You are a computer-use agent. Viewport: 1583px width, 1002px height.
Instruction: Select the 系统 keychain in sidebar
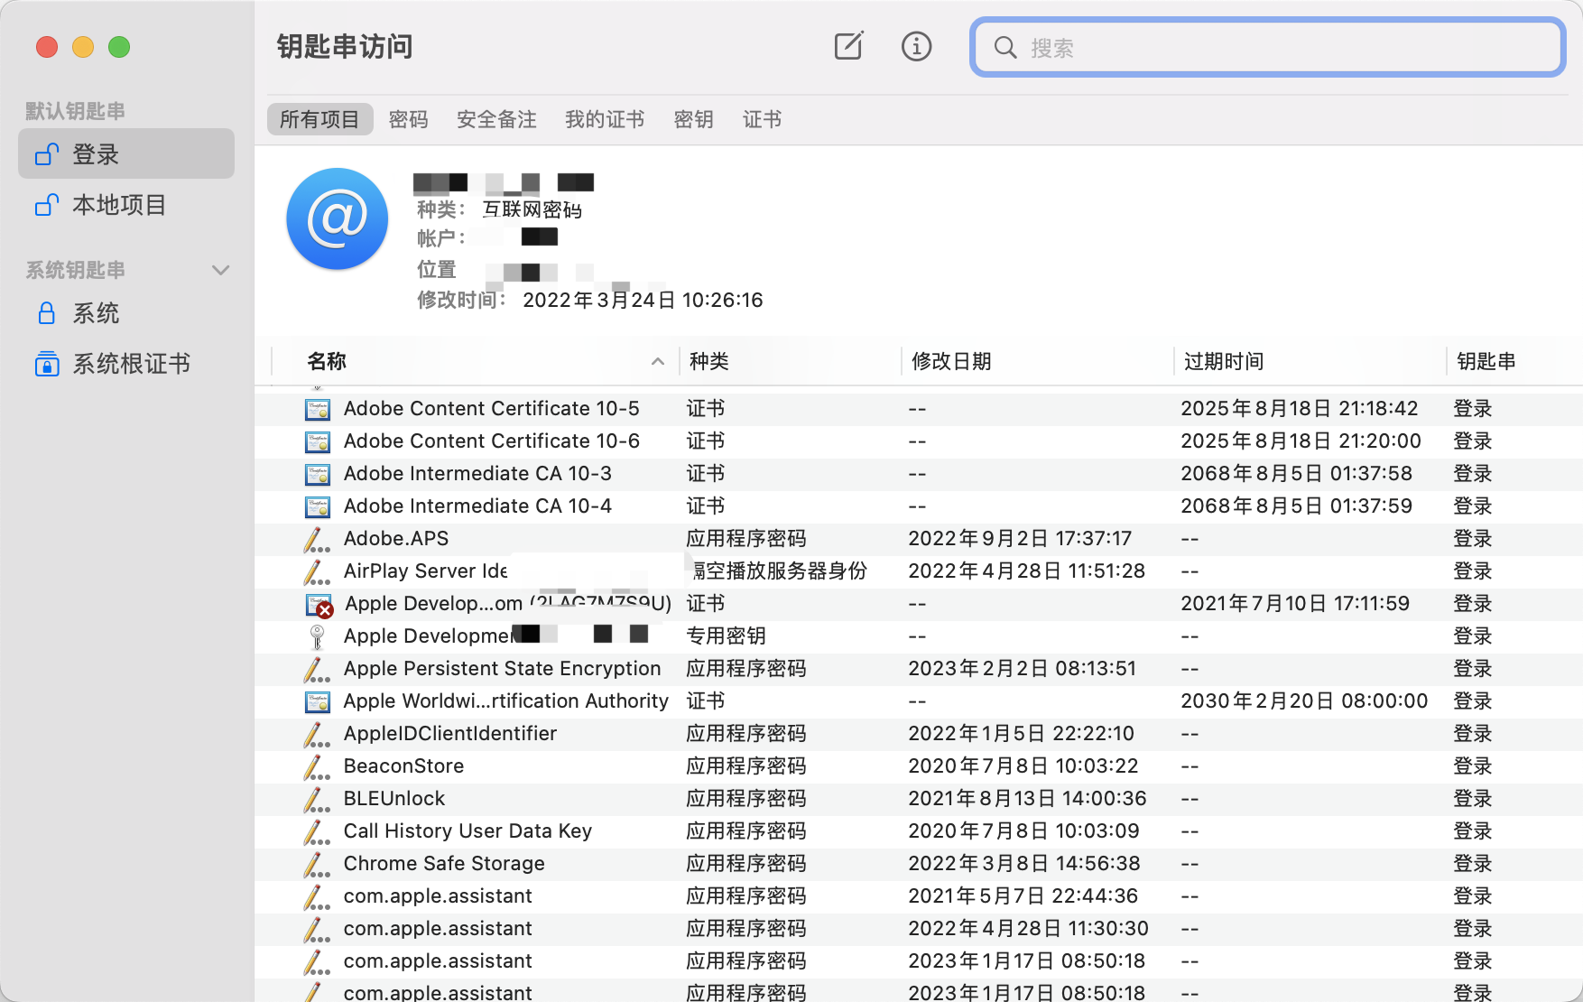pos(126,313)
